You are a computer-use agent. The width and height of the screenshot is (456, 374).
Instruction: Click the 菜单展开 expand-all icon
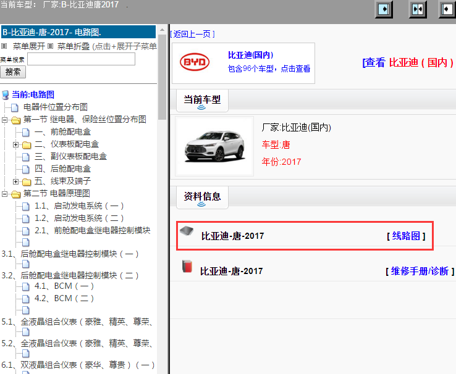point(4,46)
